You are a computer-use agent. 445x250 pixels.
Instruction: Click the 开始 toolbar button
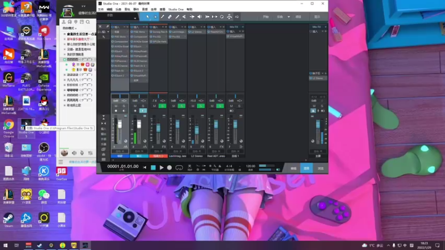[x=266, y=17]
